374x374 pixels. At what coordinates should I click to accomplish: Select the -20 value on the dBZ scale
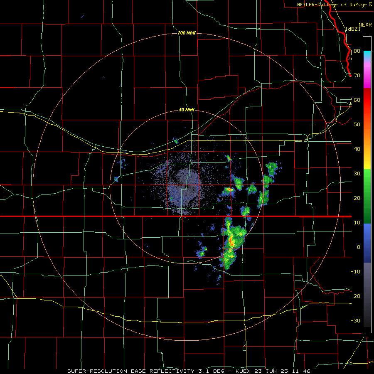355,296
